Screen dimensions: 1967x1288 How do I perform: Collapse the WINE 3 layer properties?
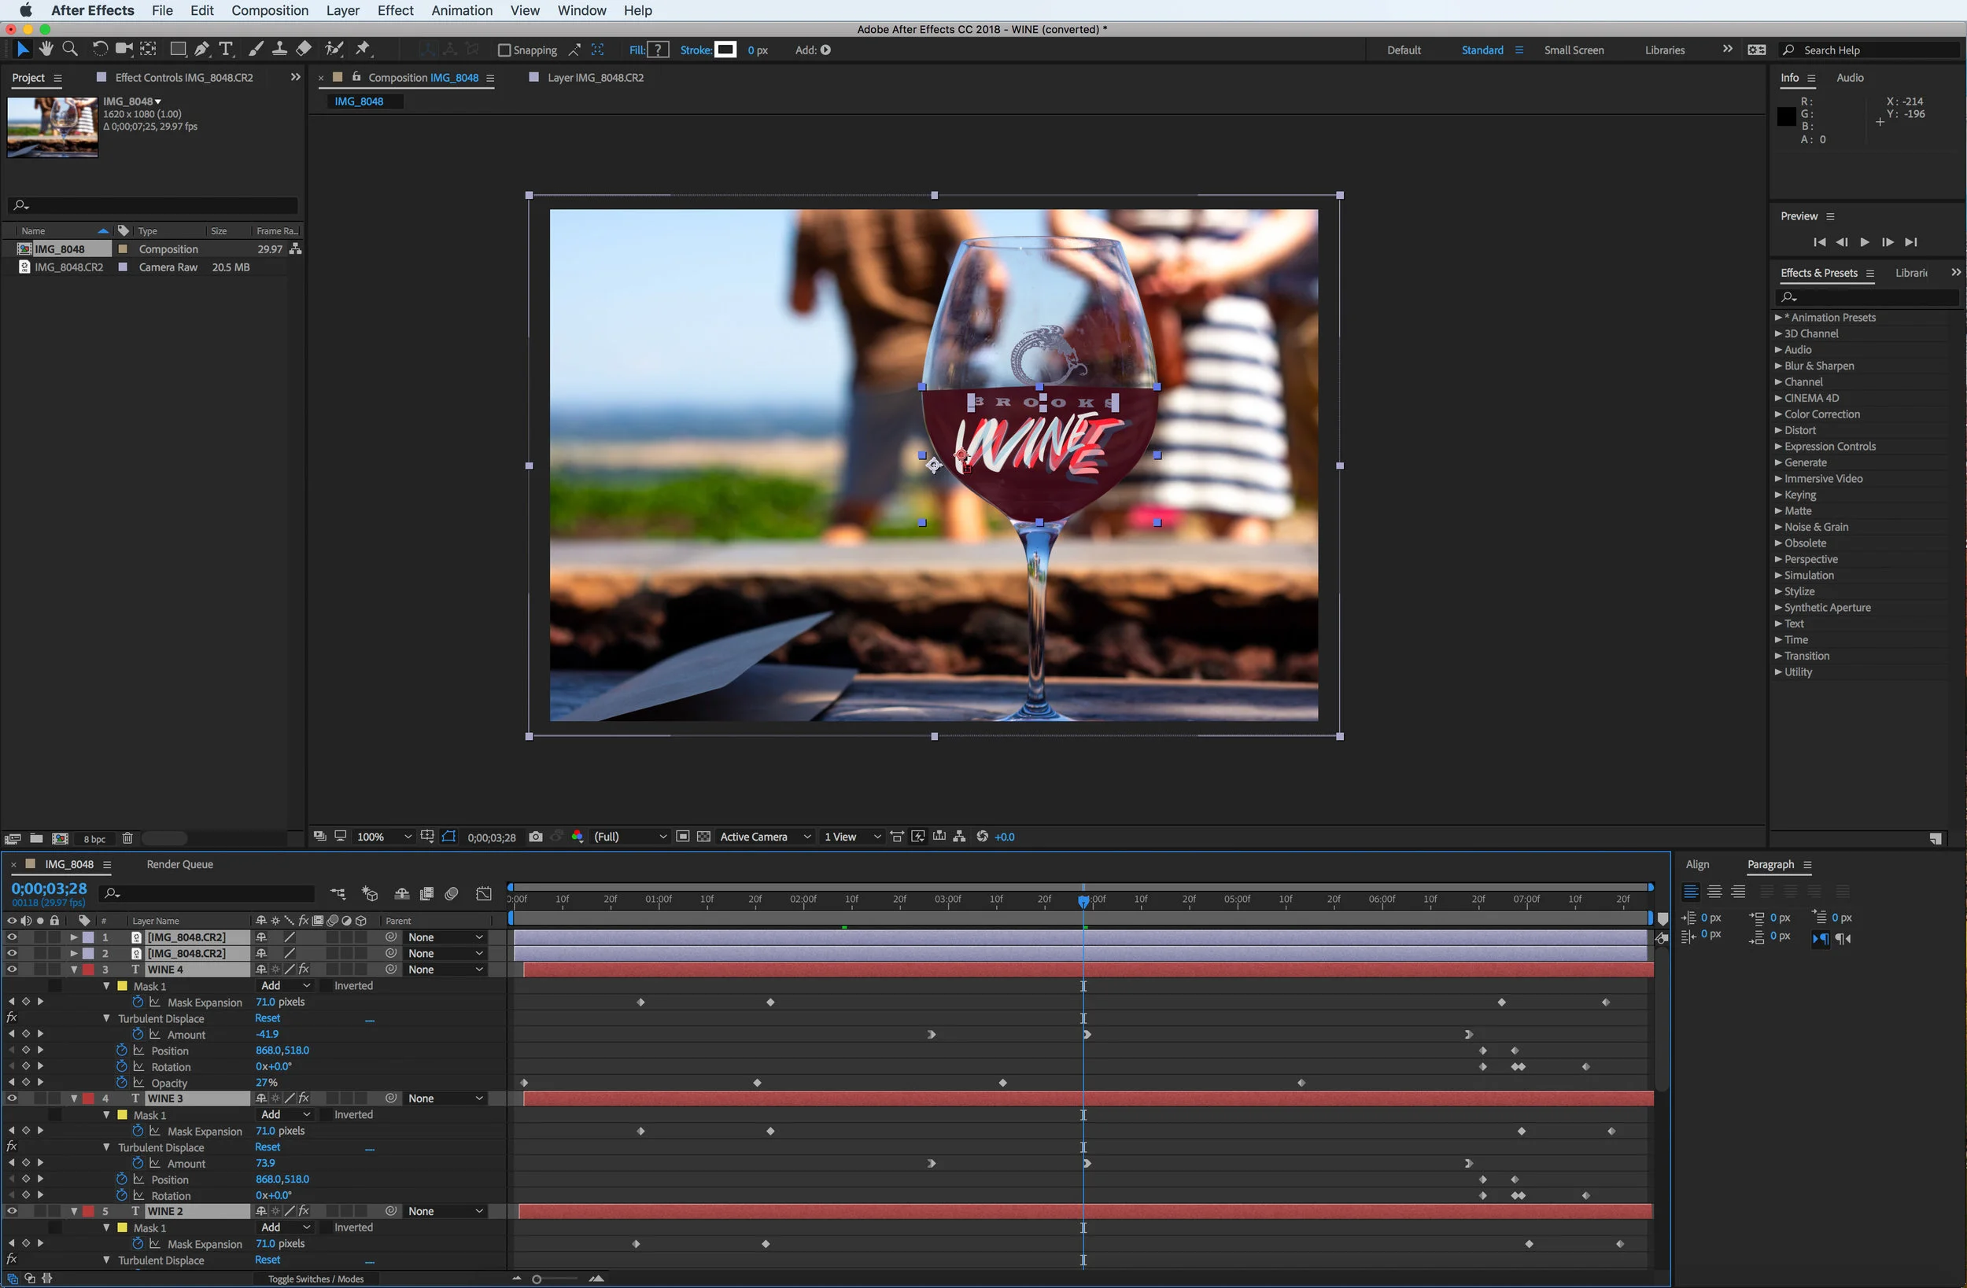(x=75, y=1098)
